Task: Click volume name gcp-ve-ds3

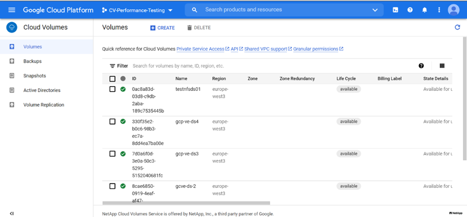Action: point(187,154)
